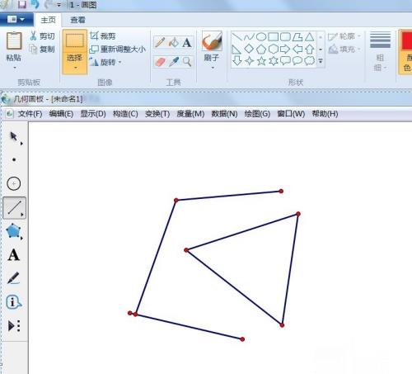The image size is (412, 374).
Task: Pick the Diamond shape
Action: pyautogui.click(x=249, y=49)
